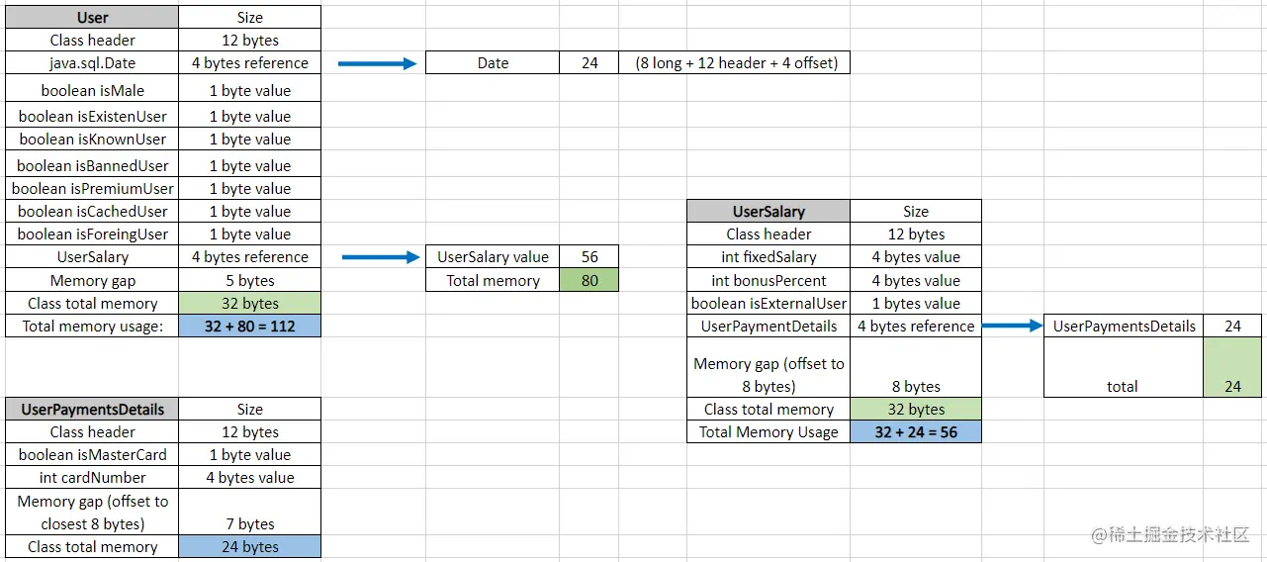1267x562 pixels.
Task: Select the 'boolean isExternalUser' cell
Action: pos(769,303)
